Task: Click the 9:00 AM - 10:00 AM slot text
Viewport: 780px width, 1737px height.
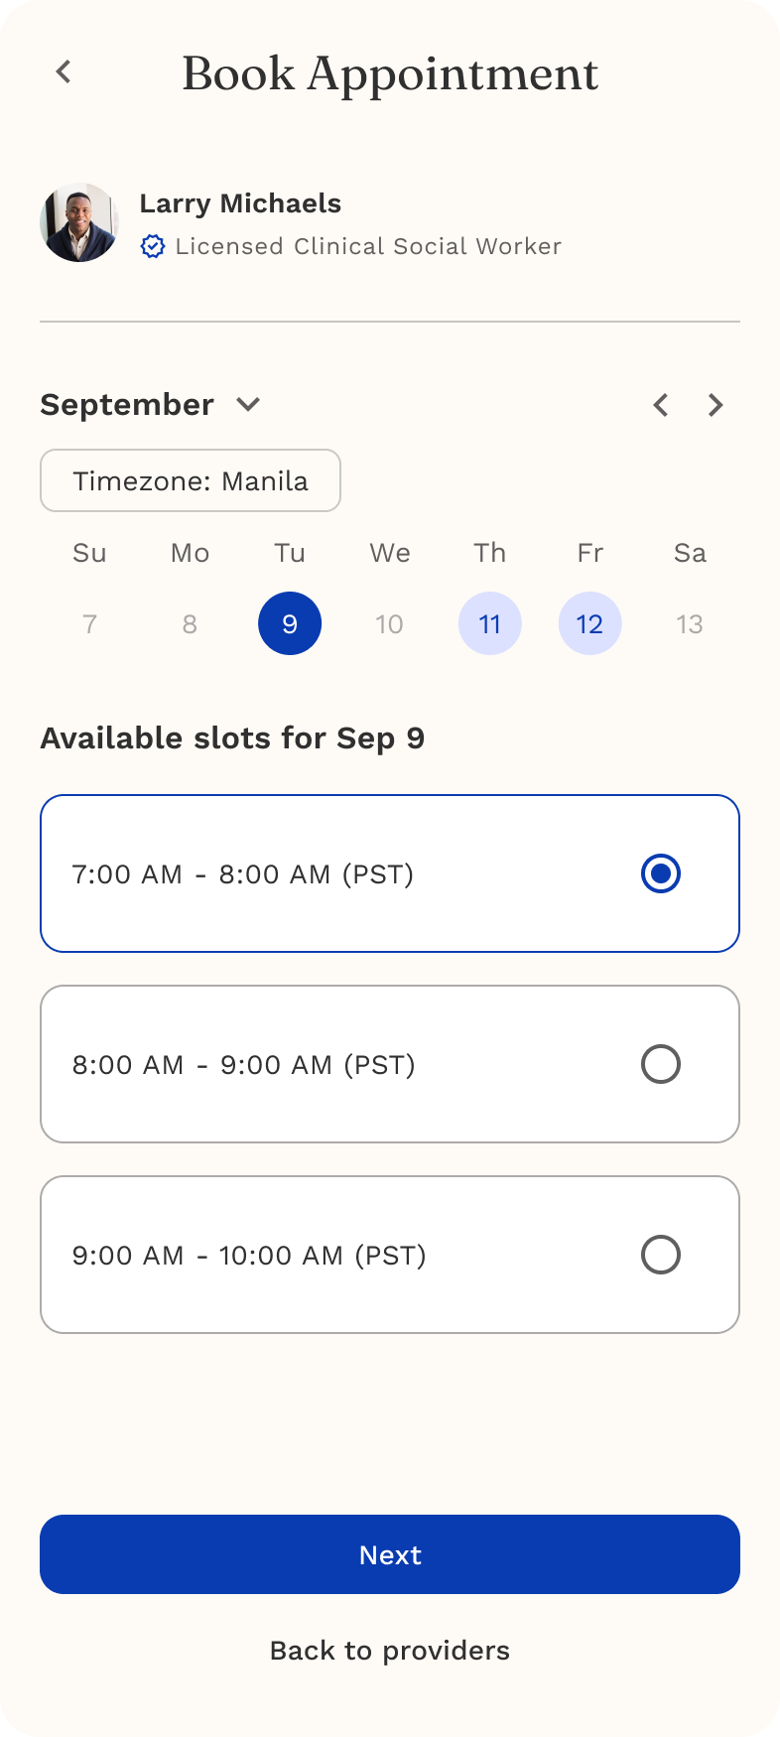Action: 249,1256
